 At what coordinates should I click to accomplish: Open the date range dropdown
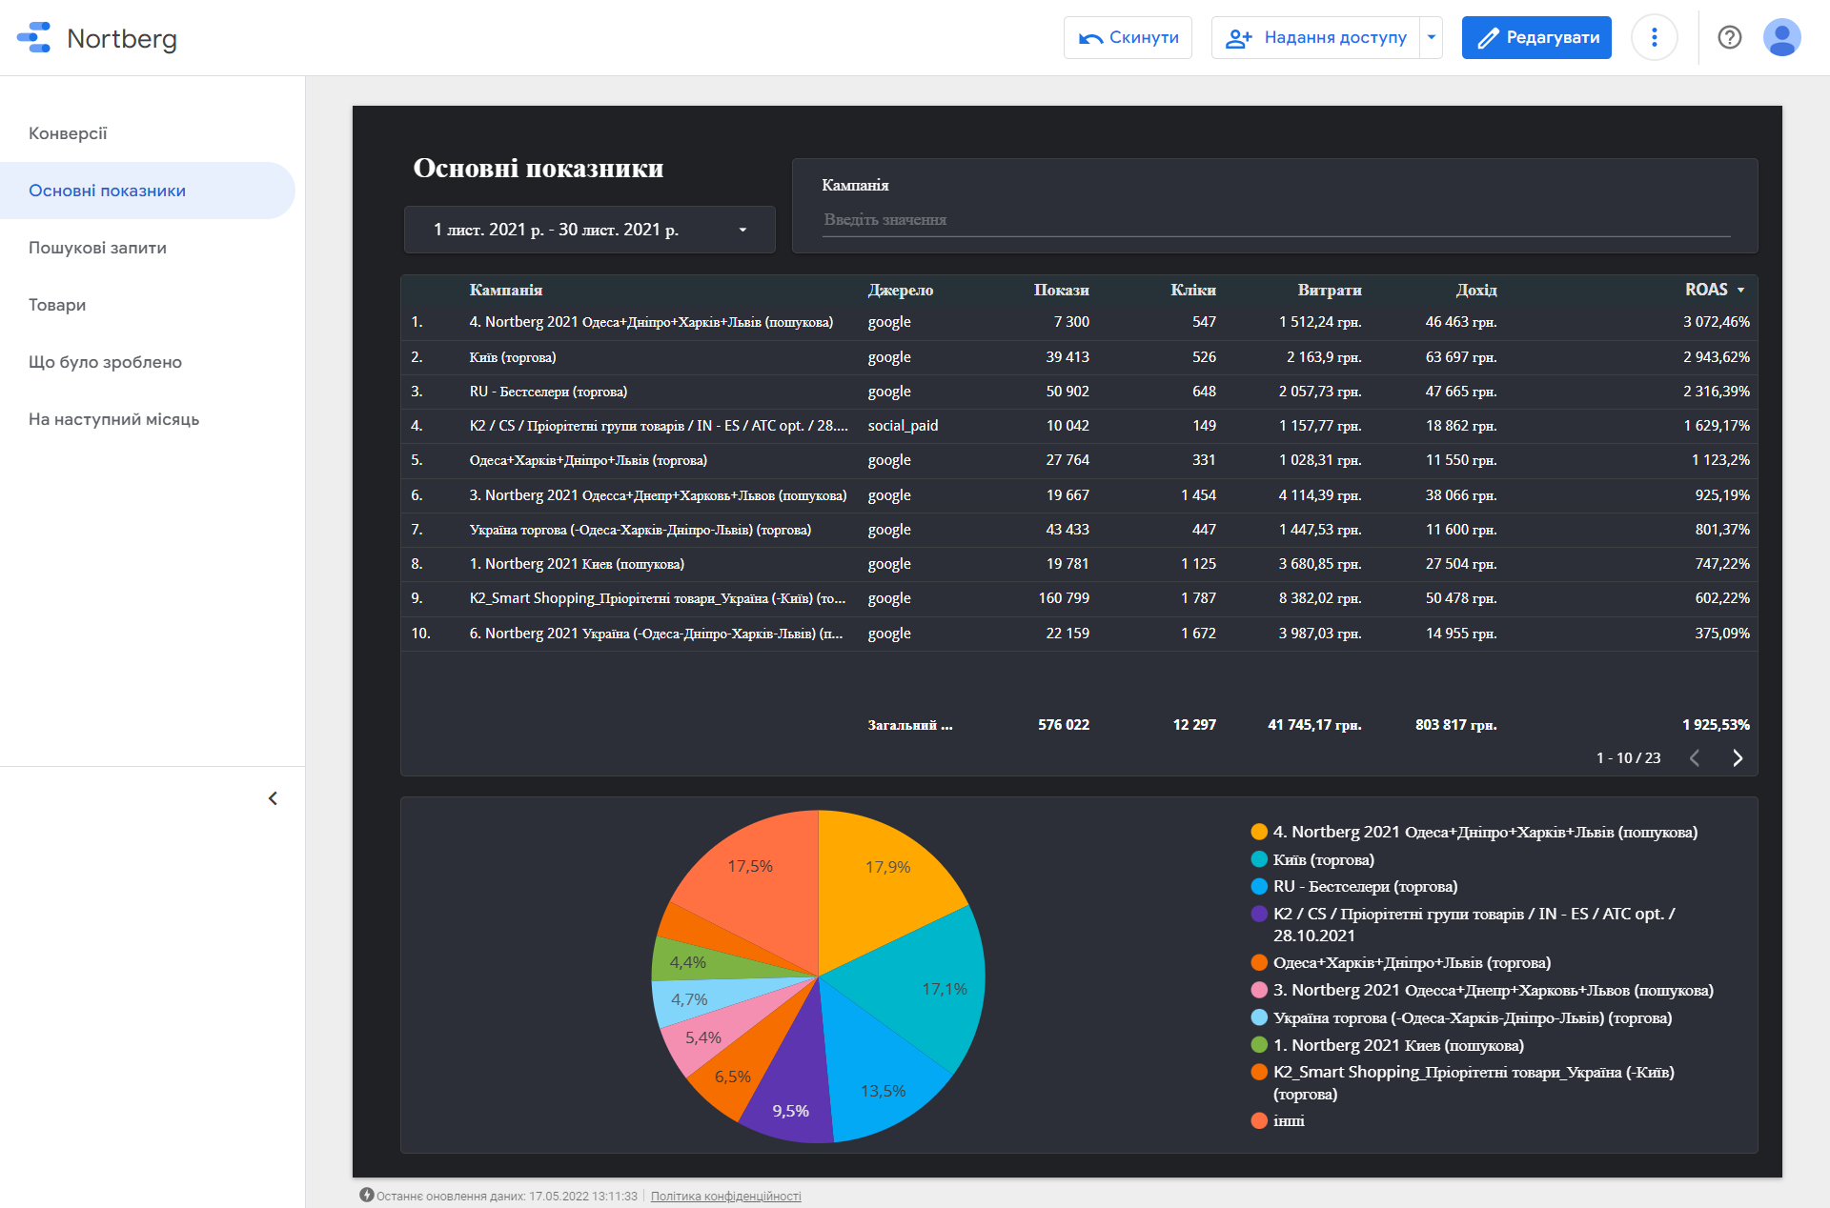(x=589, y=230)
